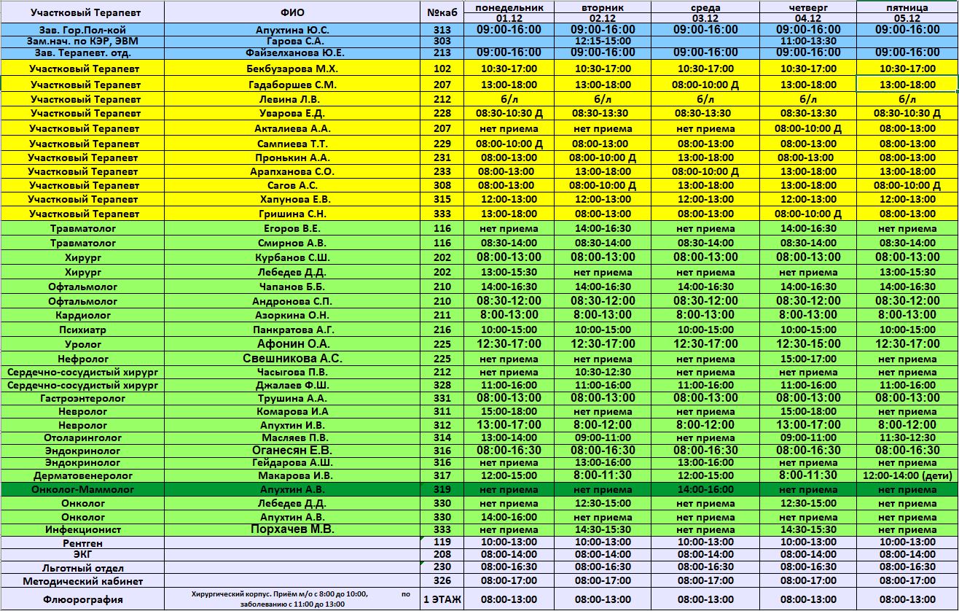
Task: Click the 'пятница' day header cell
Action: click(907, 7)
